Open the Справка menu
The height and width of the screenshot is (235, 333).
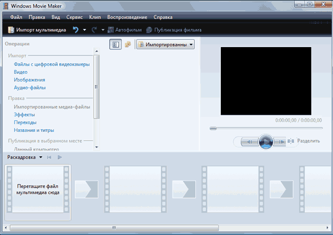(x=163, y=17)
